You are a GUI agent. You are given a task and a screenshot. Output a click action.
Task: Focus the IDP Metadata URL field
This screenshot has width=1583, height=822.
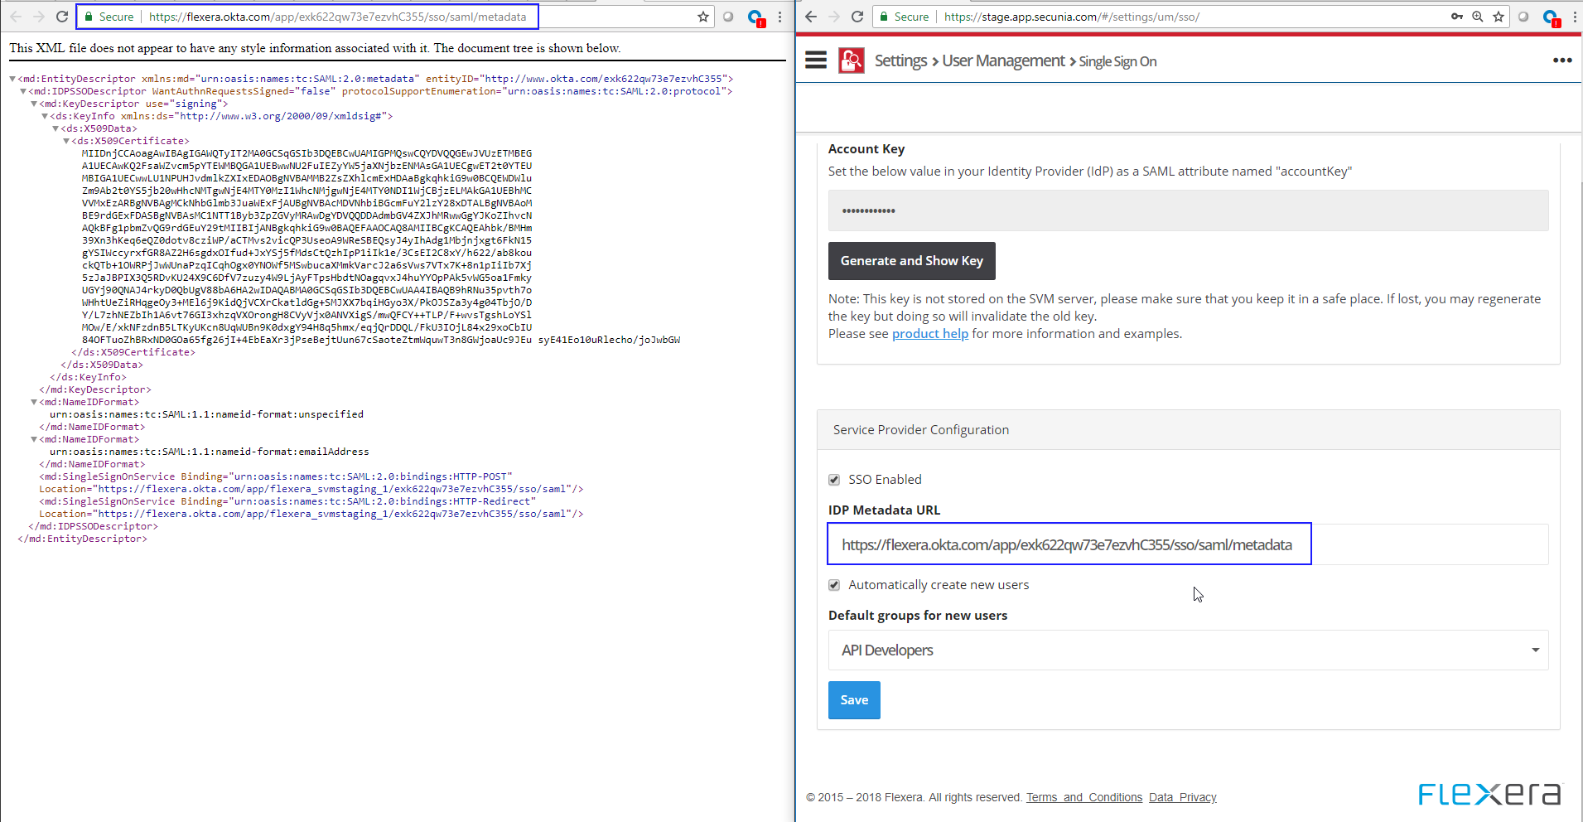(x=1188, y=544)
